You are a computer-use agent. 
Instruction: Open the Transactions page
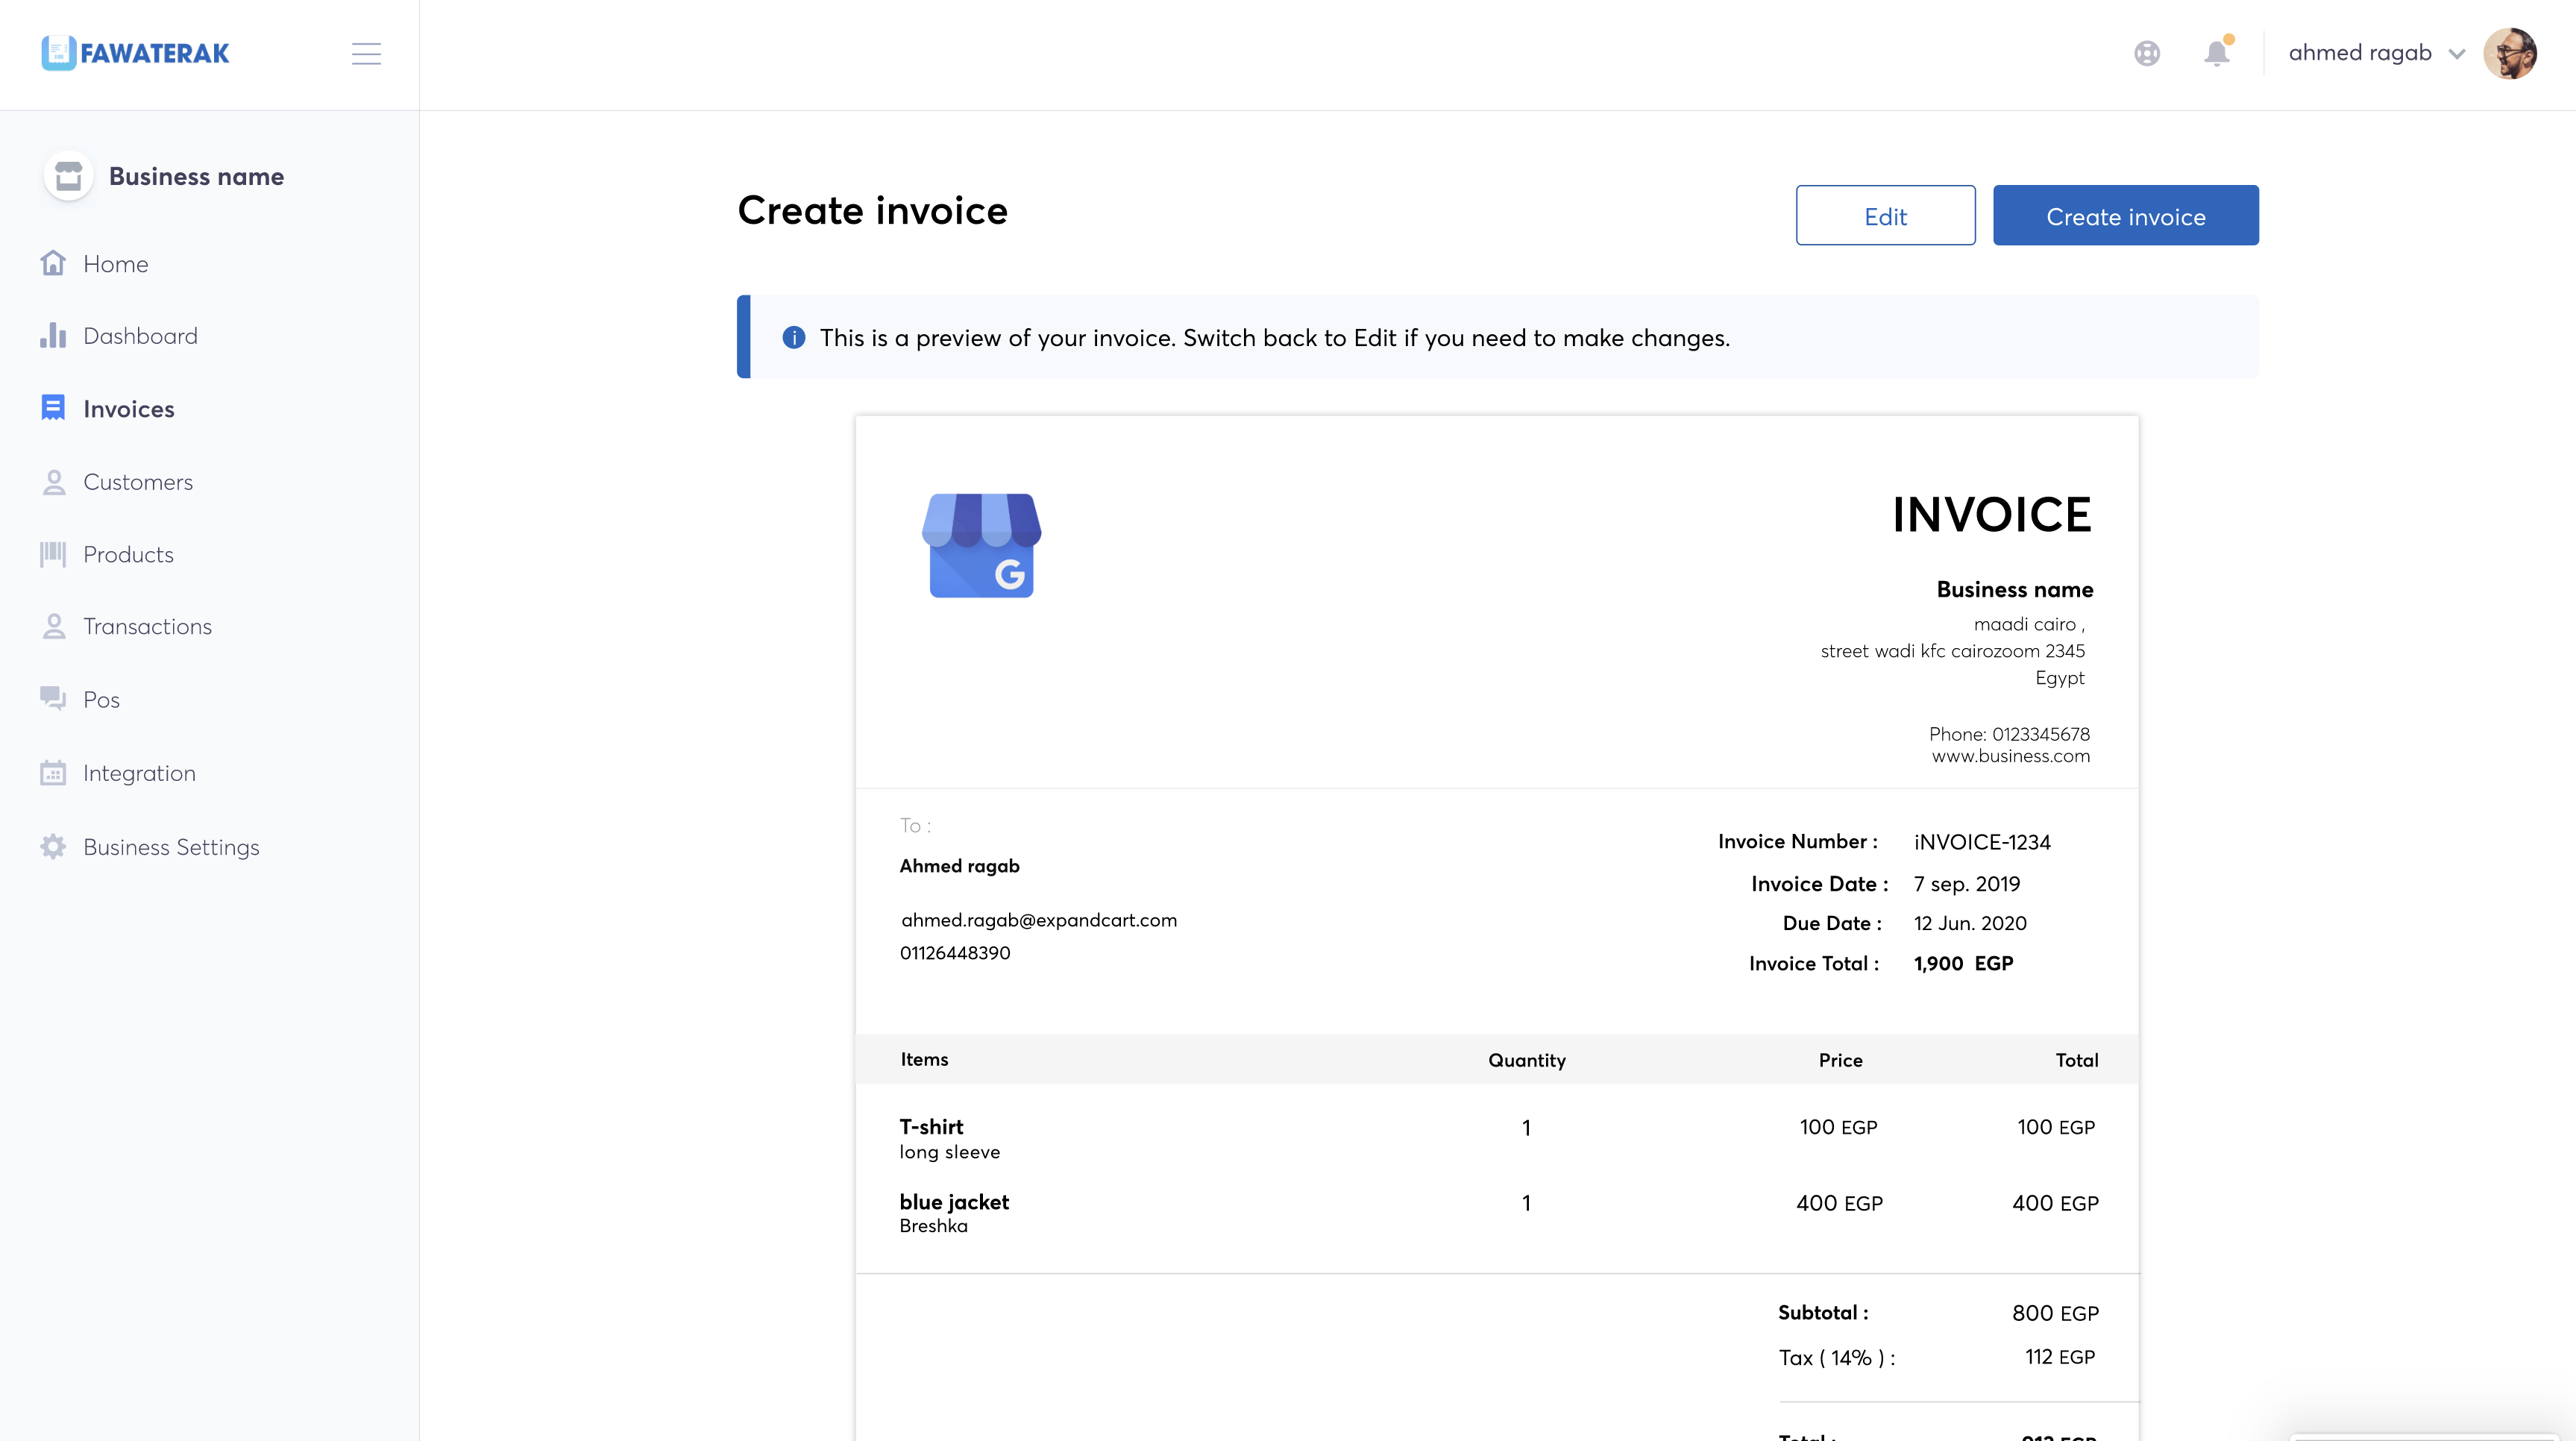coord(147,626)
